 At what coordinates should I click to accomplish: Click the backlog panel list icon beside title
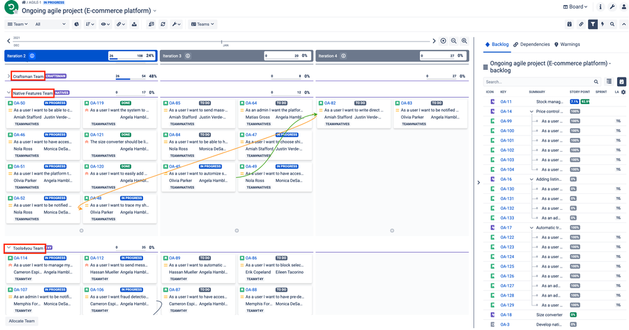[485, 67]
